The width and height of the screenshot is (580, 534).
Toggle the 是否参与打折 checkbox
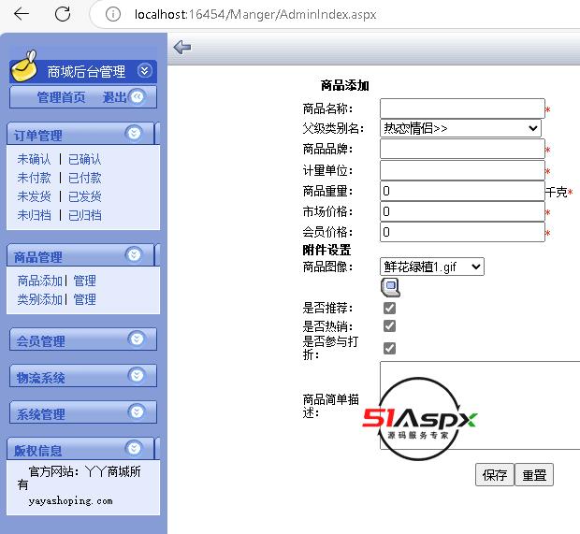click(x=389, y=348)
